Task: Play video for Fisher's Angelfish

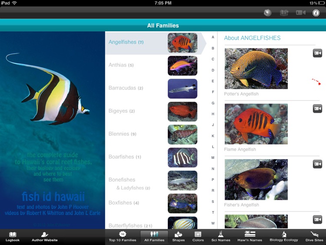Action: point(317,164)
